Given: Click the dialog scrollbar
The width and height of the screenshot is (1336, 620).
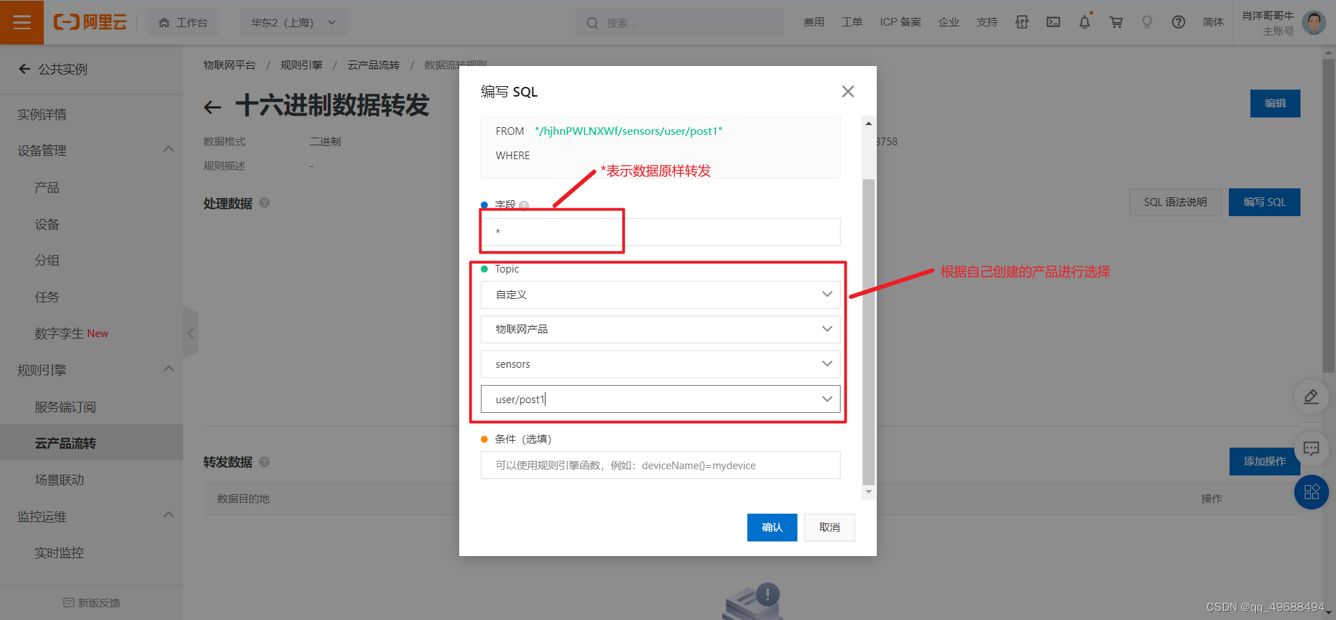Looking at the screenshot, I should click(868, 332).
